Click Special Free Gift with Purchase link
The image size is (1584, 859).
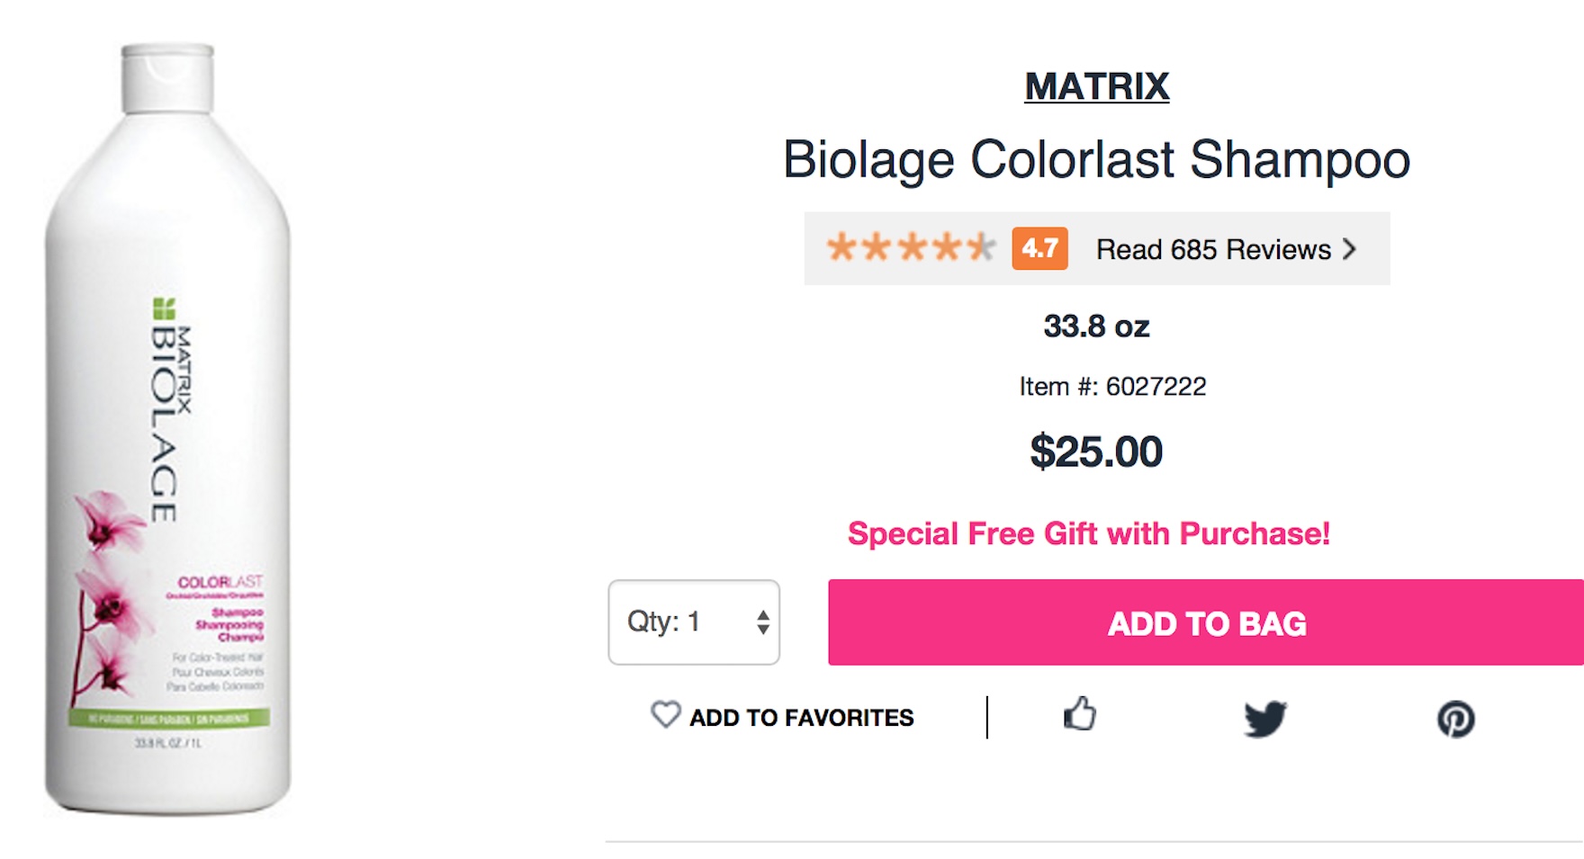1088,533
